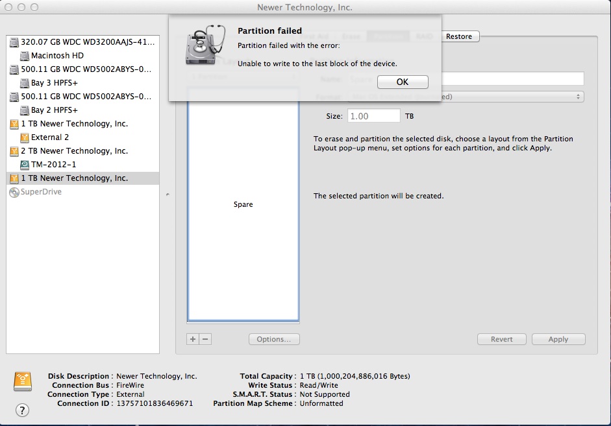The image size is (611, 426).
Task: Click the 'Unable to write to the last block' message
Action: pos(318,64)
